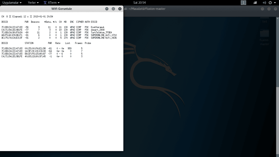
Task: Click the XTerm icon in top bar
Action: (x=45, y=3)
